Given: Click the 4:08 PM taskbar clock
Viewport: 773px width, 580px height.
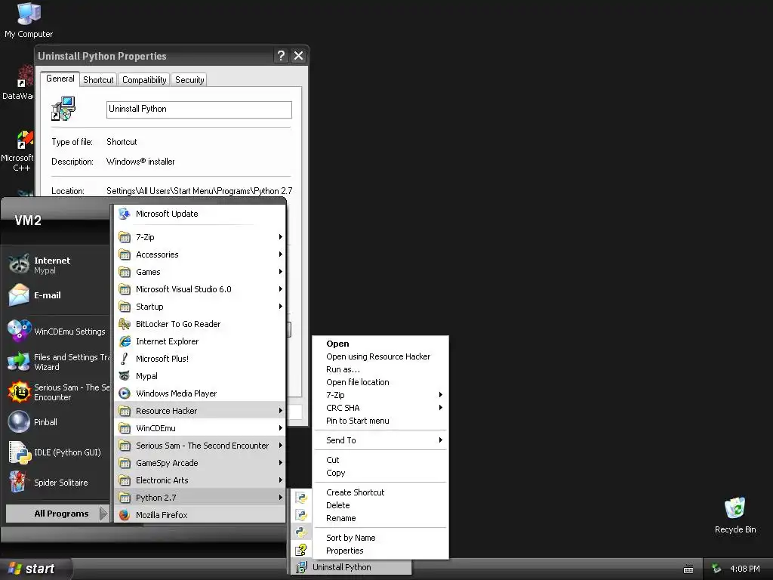Looking at the screenshot, I should [744, 569].
